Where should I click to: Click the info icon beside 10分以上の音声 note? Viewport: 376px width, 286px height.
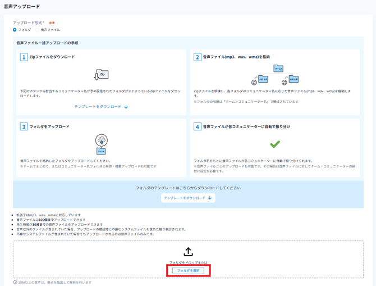click(x=15, y=282)
